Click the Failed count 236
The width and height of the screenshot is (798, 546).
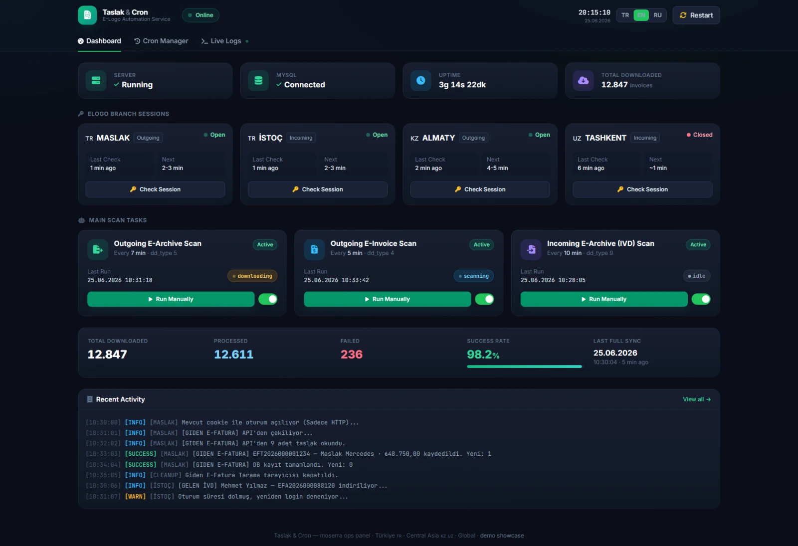[352, 355]
